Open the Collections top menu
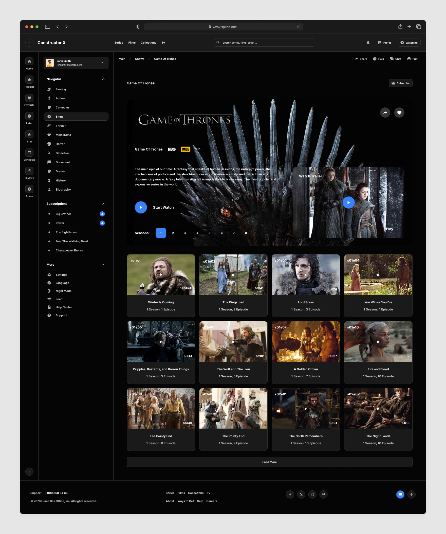 pyautogui.click(x=148, y=43)
